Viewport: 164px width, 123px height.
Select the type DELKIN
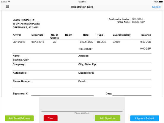102,42
